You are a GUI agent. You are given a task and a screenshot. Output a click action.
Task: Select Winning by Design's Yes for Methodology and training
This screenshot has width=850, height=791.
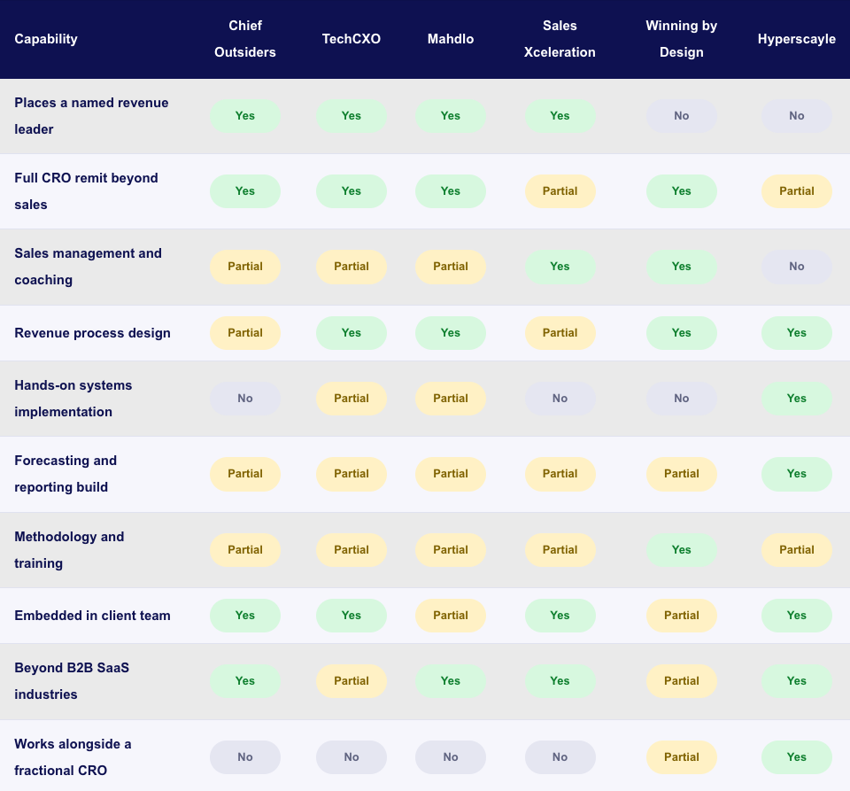682,550
